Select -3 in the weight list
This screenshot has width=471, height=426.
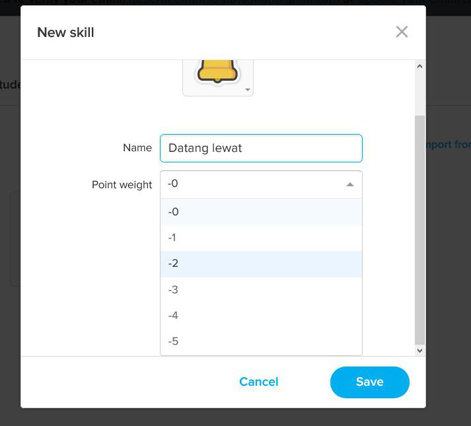(x=261, y=290)
